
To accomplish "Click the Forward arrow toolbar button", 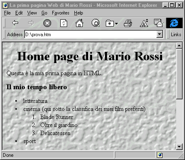I will coord(31,23).
